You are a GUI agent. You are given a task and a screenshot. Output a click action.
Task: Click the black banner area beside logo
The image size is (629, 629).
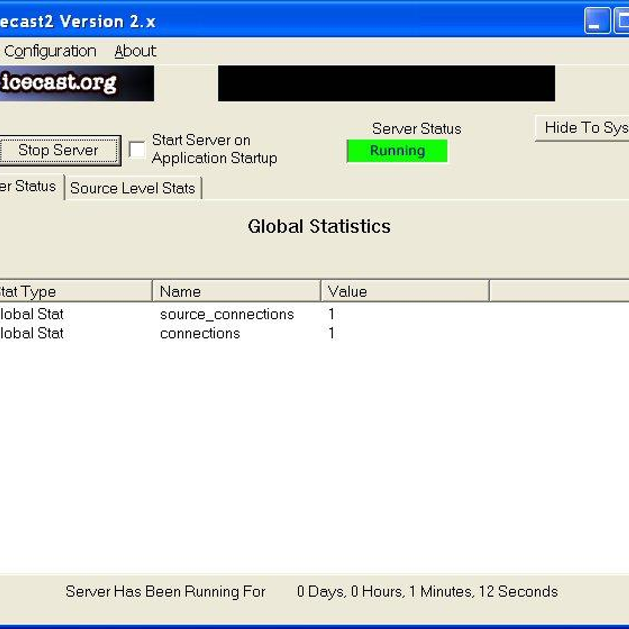click(386, 83)
